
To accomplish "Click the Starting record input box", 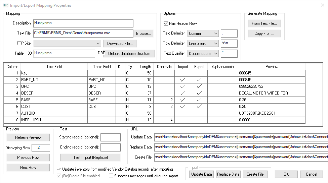I will [110, 137].
